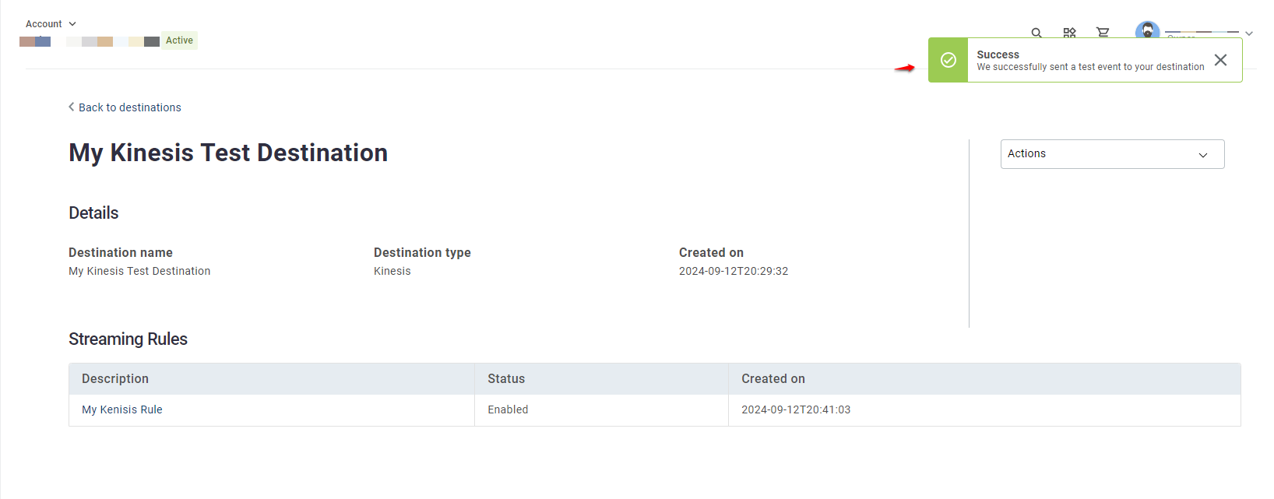Expand the user profile menu chevron
This screenshot has height=499, width=1274.
coord(1249,33)
